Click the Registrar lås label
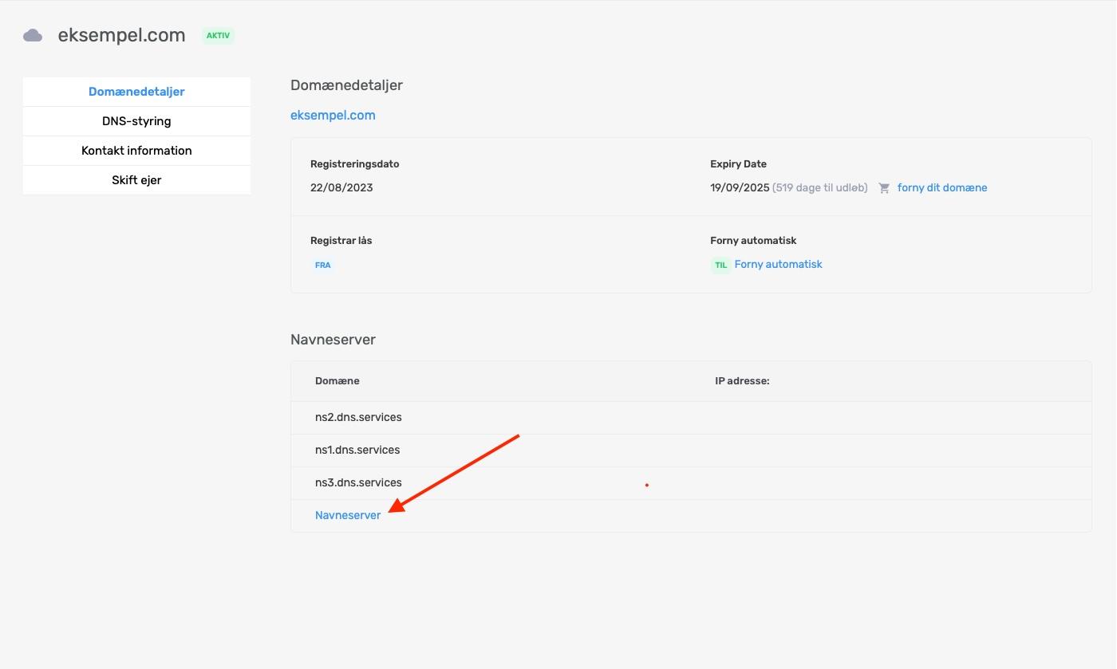The width and height of the screenshot is (1117, 669). [x=341, y=240]
